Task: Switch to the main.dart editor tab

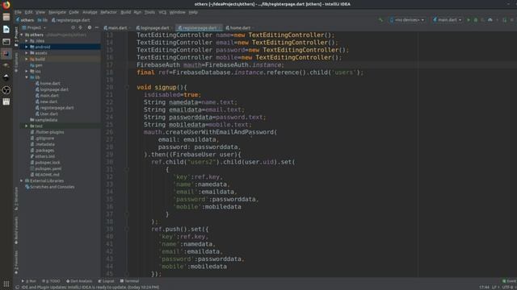Action: pyautogui.click(x=117, y=28)
